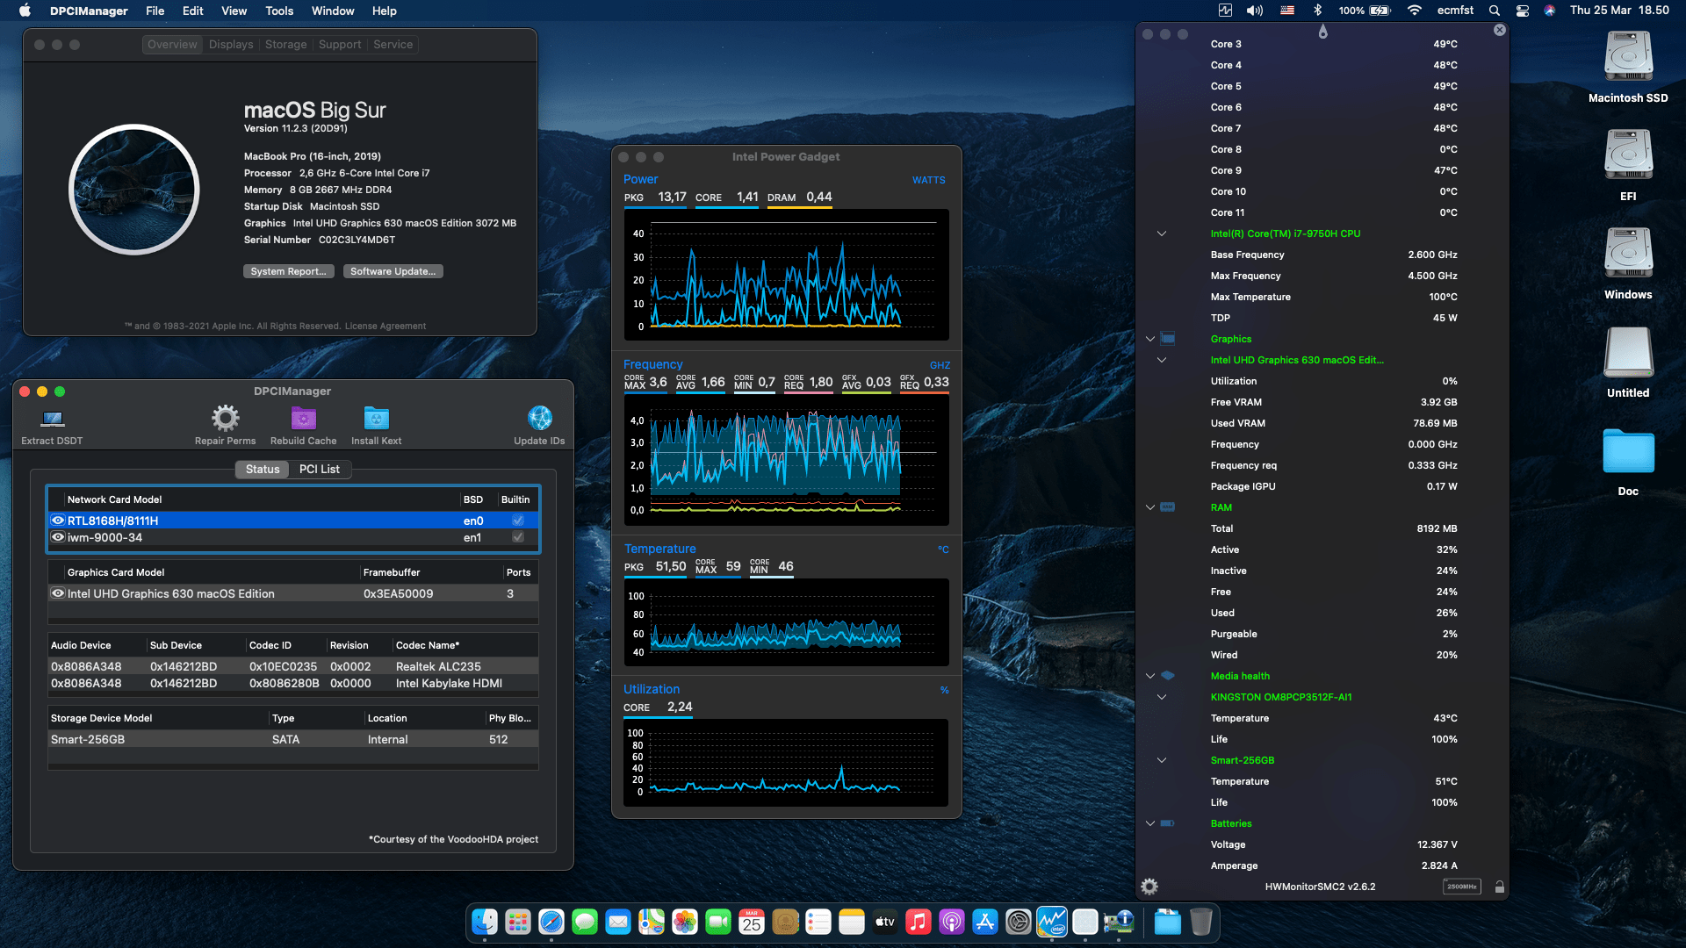1686x948 pixels.
Task: Click the lock icon in HWMonitorSMC2
Action: click(1500, 887)
